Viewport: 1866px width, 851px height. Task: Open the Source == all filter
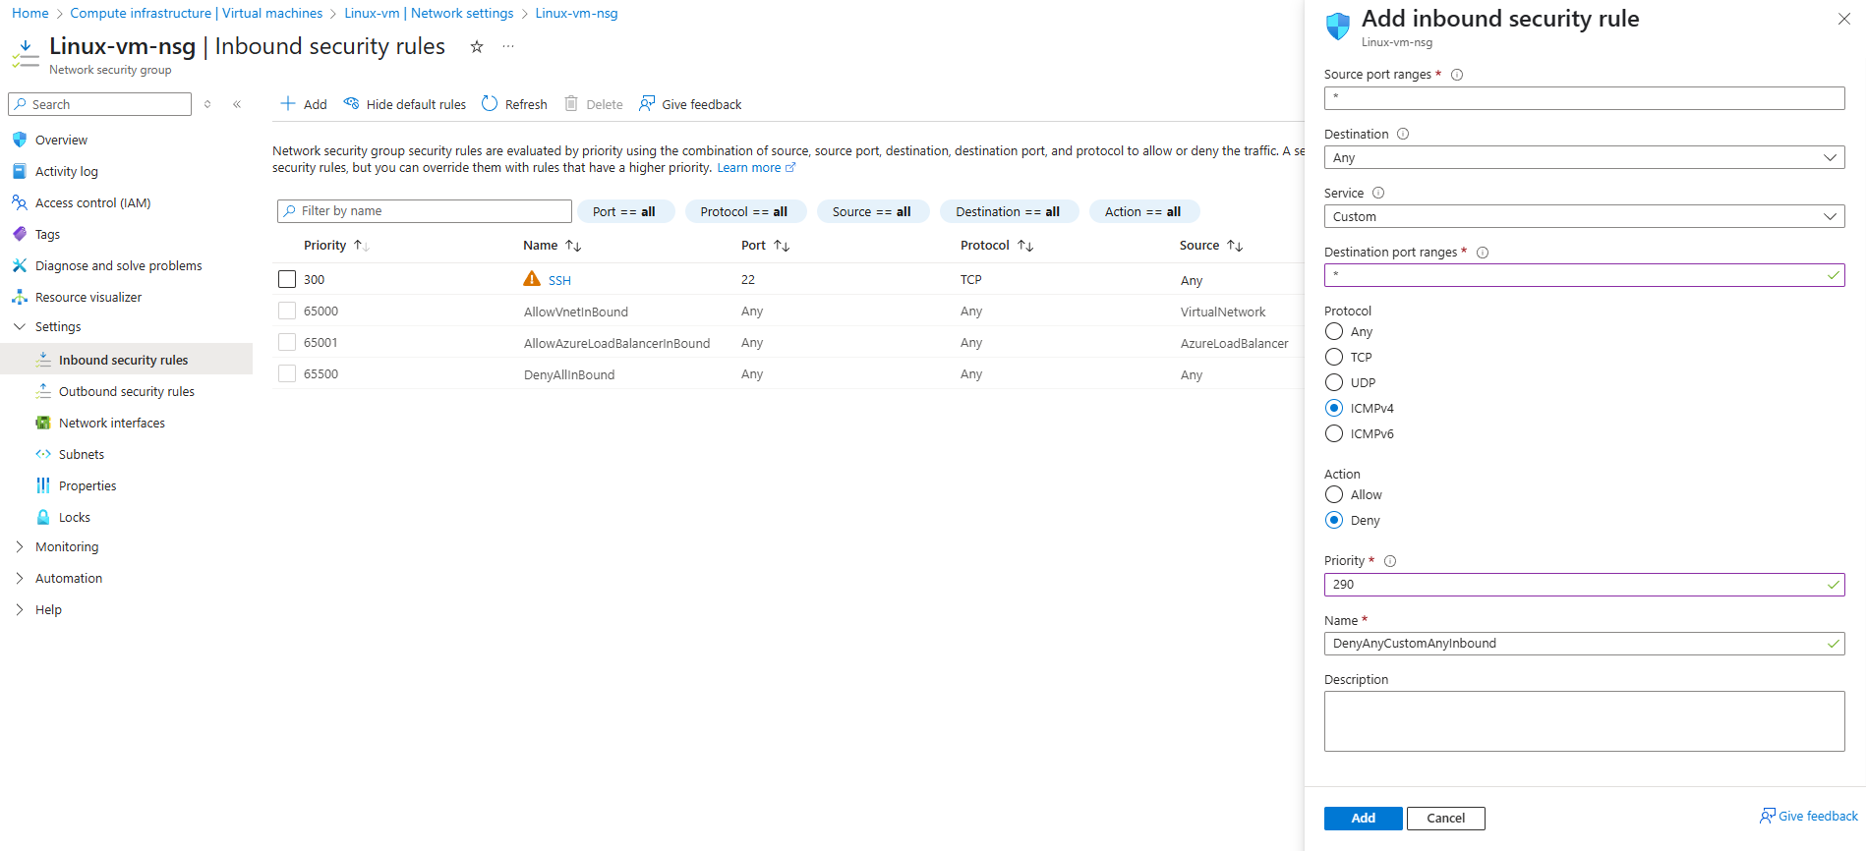click(x=872, y=211)
